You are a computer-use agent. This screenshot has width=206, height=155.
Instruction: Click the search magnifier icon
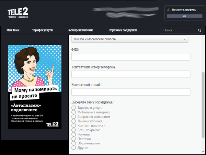click(199, 30)
